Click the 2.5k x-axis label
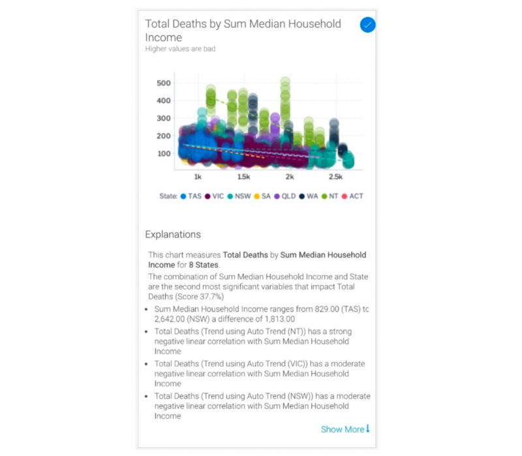This screenshot has width=522, height=456. pyautogui.click(x=335, y=177)
